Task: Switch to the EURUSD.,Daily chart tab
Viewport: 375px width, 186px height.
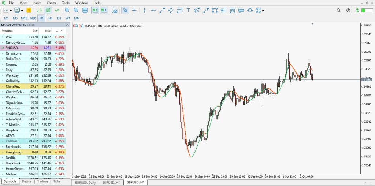Action: click(x=85, y=182)
